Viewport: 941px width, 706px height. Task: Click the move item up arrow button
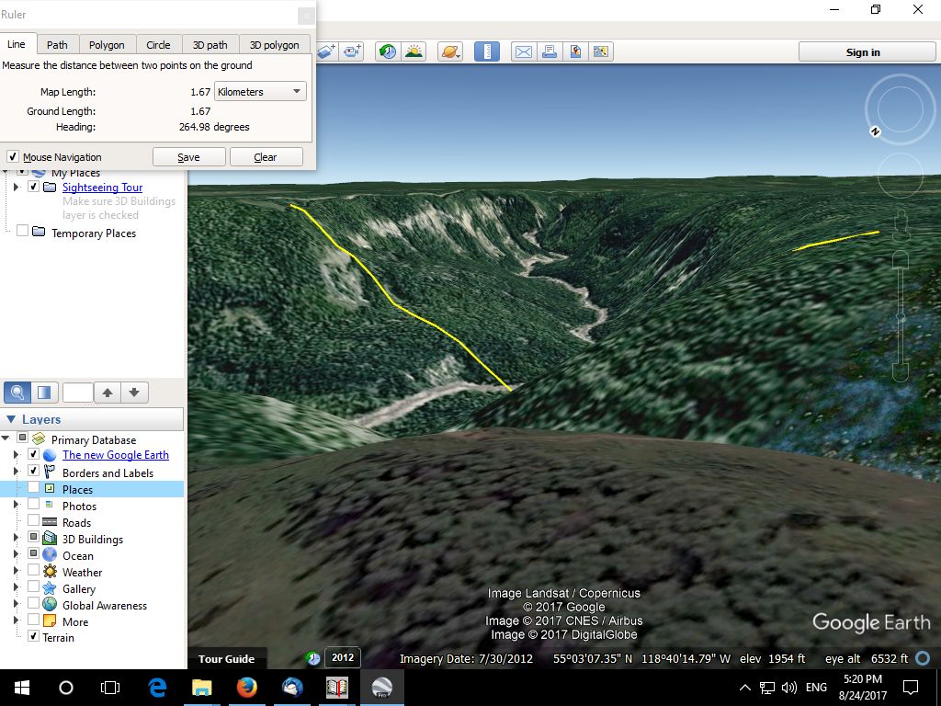pos(108,393)
